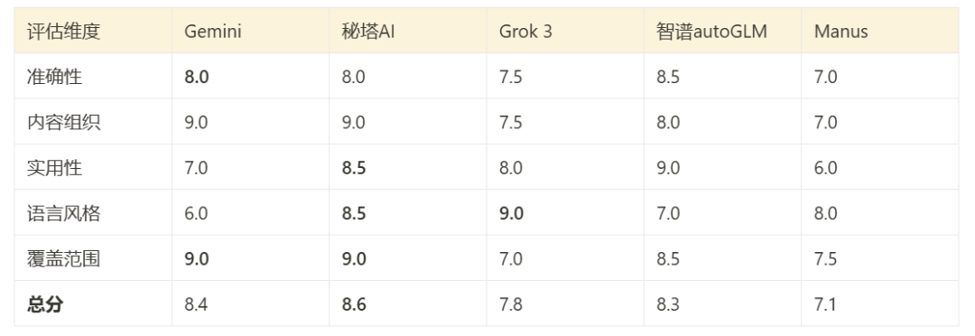Select the 实用性 row label
This screenshot has width=975, height=336.
tap(55, 167)
